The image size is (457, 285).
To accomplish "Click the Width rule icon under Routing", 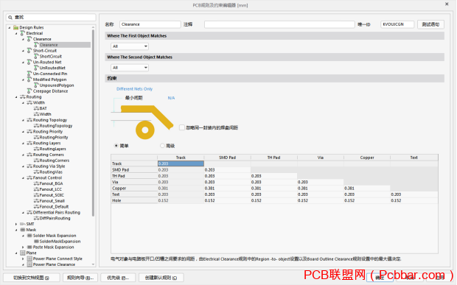I will pos(29,103).
